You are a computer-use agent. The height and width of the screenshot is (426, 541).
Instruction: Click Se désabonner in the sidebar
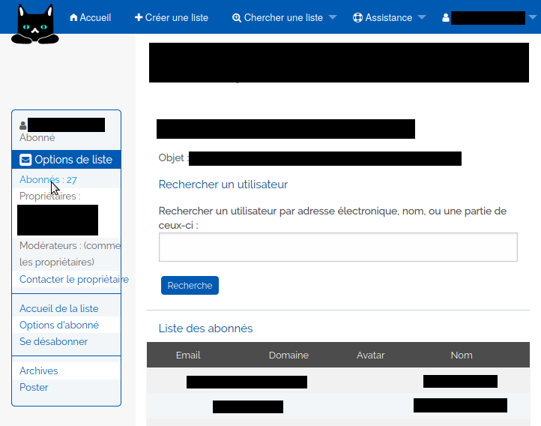[53, 341]
